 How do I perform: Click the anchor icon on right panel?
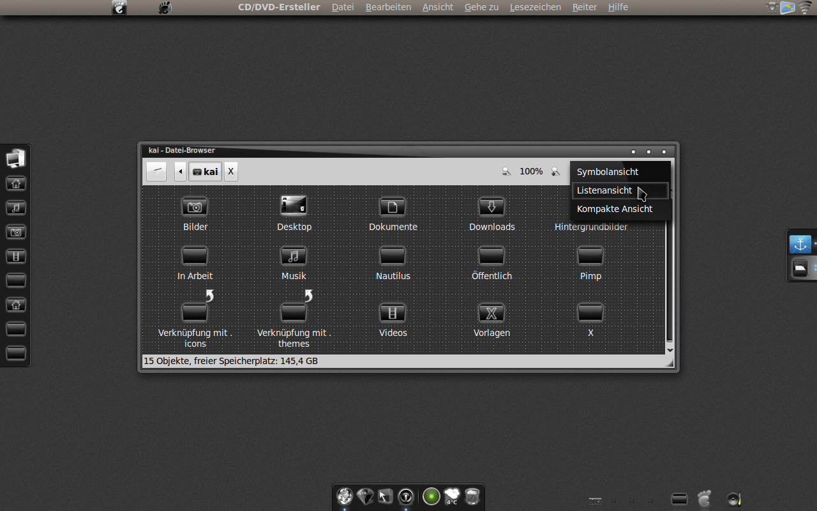[800, 244]
